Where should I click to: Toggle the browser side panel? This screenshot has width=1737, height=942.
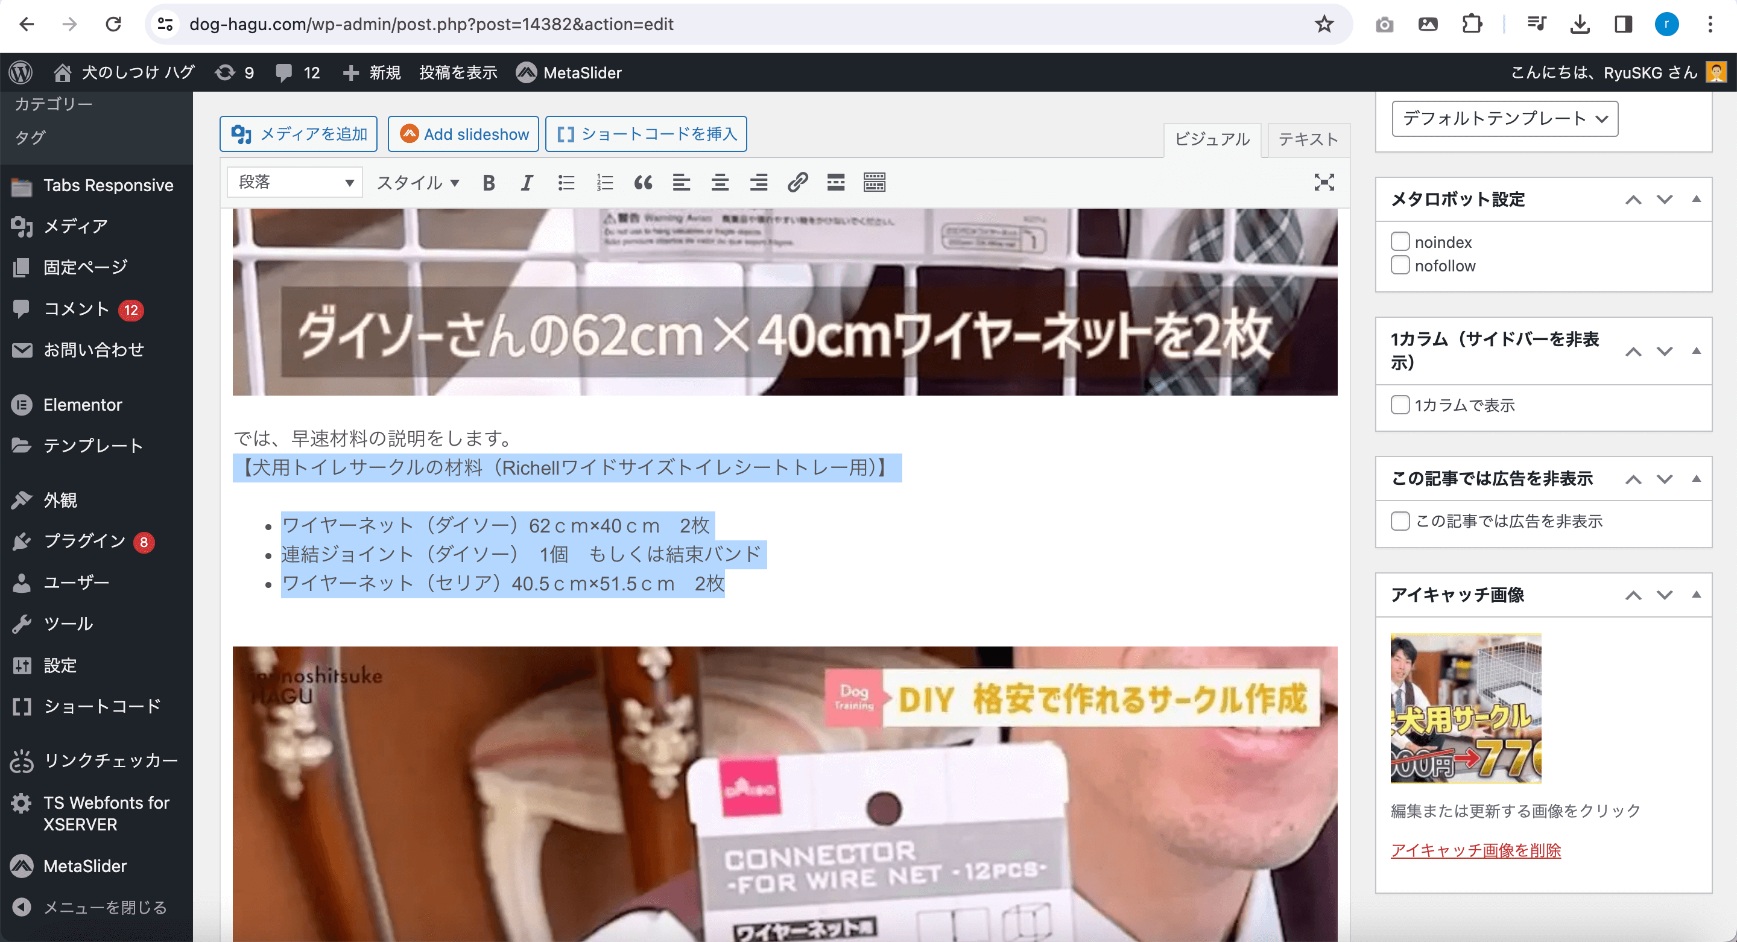pyautogui.click(x=1623, y=24)
